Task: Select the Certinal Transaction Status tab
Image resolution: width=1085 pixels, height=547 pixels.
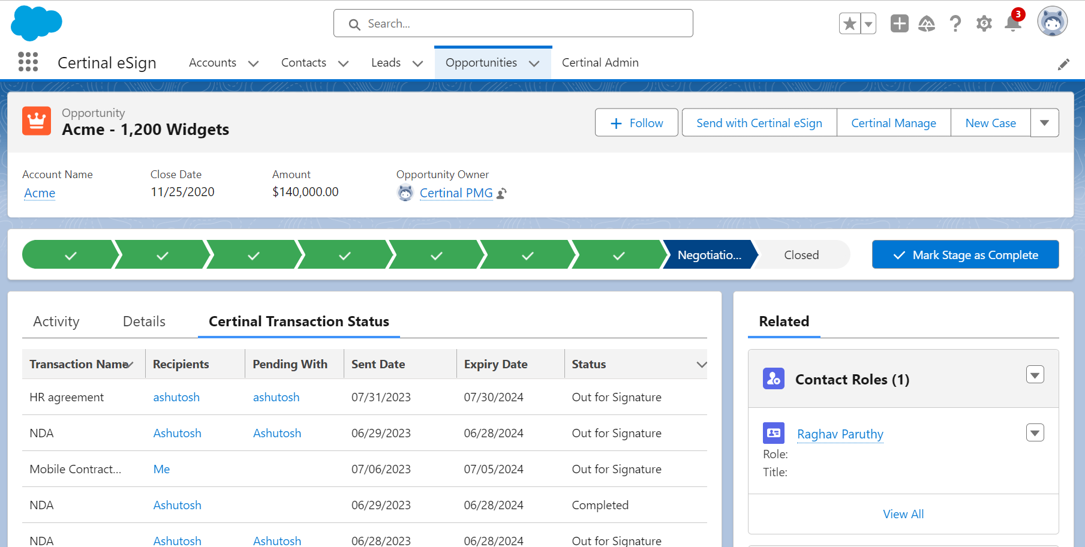Action: (299, 321)
